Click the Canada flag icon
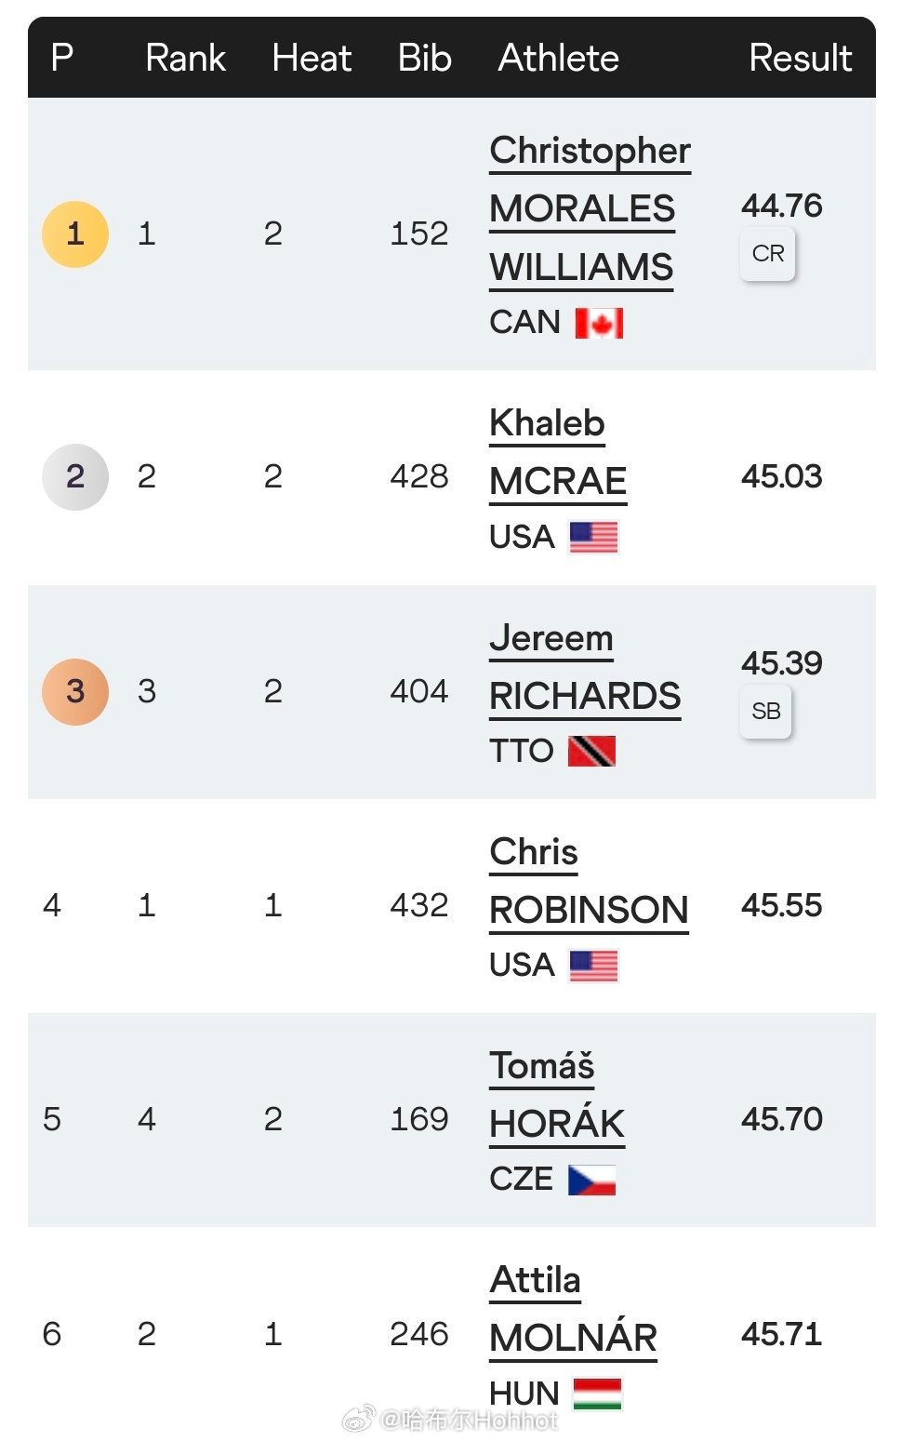Image resolution: width=902 pixels, height=1441 pixels. 599,323
